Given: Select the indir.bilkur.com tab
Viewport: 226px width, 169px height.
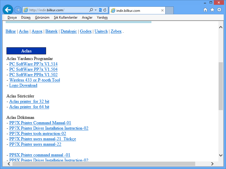Looking at the screenshot, I should tap(137, 10).
